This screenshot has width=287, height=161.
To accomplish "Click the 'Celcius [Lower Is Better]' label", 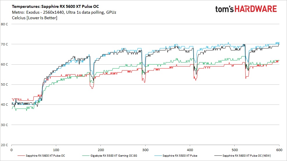I will [x=35, y=18].
